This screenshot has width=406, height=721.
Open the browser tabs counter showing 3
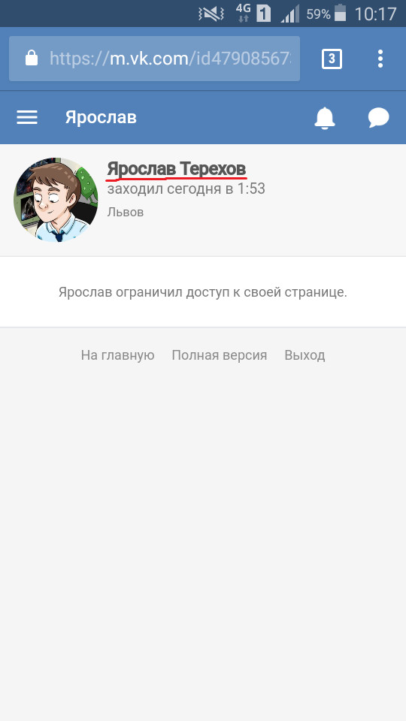tap(332, 59)
